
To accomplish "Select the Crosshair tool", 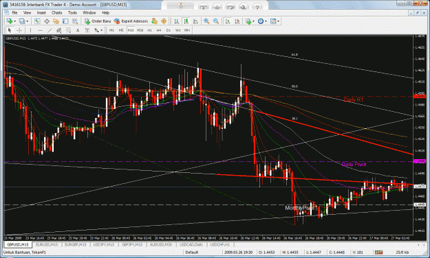I will point(19,30).
